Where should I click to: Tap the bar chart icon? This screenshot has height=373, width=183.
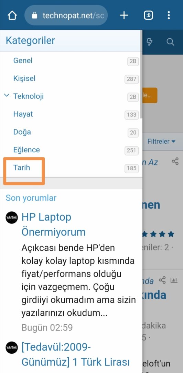point(174,280)
